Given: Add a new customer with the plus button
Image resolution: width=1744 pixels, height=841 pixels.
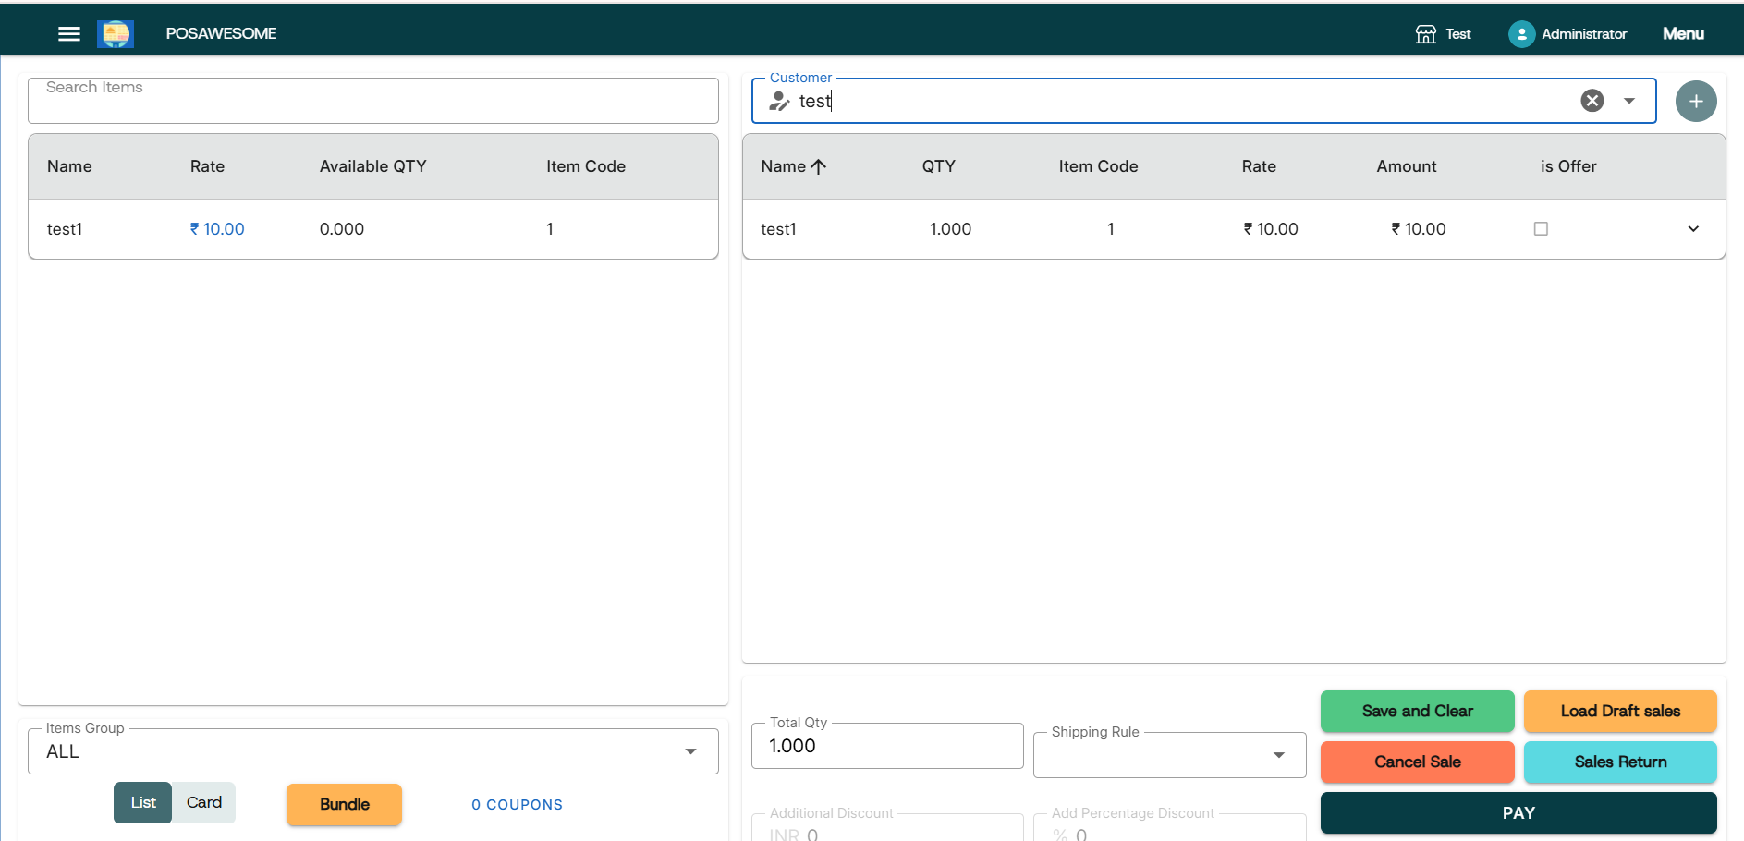Looking at the screenshot, I should point(1696,101).
